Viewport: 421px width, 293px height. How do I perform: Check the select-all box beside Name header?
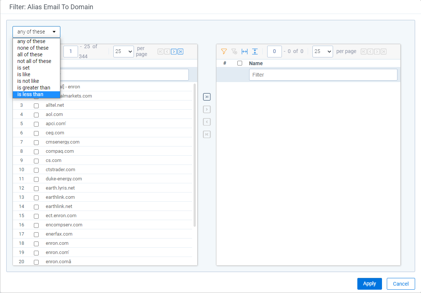click(x=240, y=63)
